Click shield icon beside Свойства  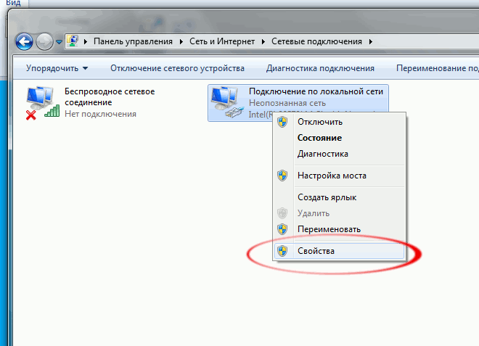pos(282,251)
